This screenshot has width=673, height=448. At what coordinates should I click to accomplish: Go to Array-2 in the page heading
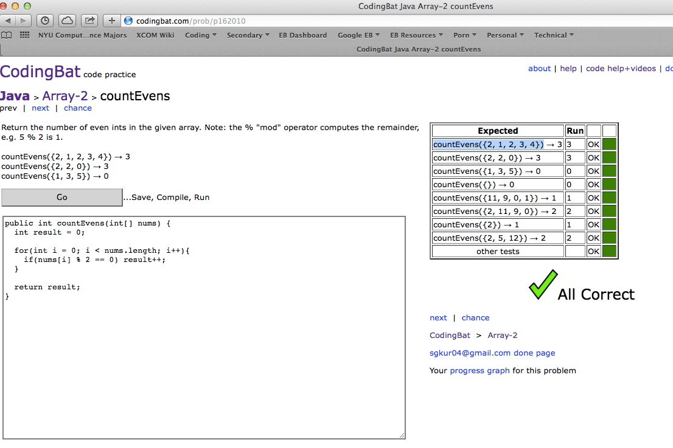click(65, 95)
